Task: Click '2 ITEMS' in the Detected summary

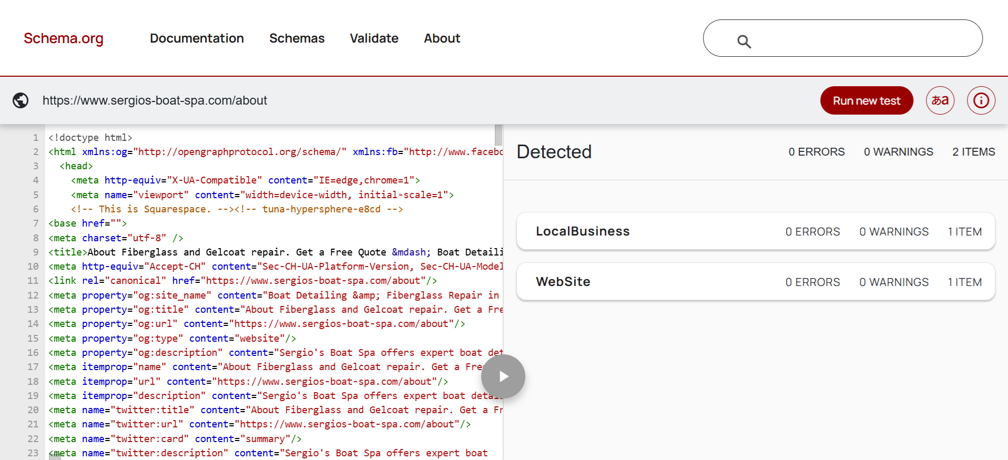Action: click(974, 152)
